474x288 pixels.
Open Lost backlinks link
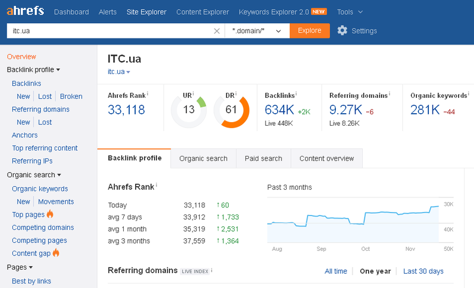pos(45,97)
